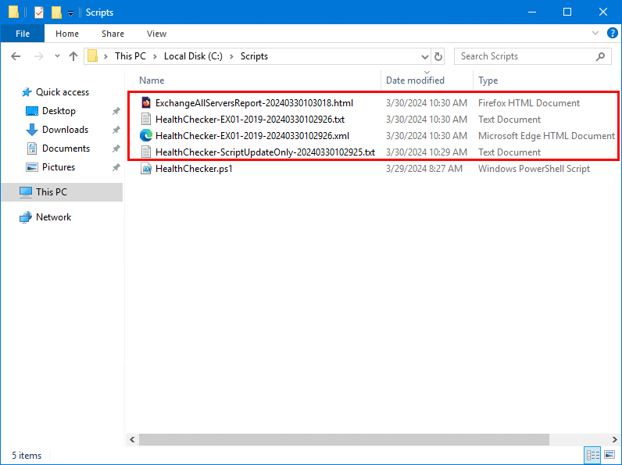Switch to the Home ribbon tab

67,34
